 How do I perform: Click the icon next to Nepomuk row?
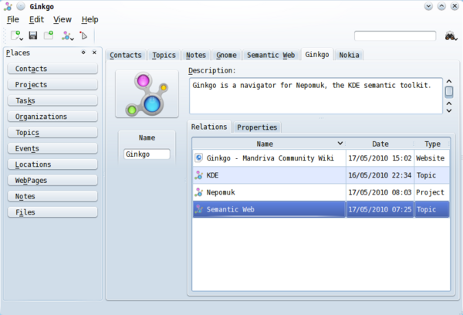(x=199, y=192)
